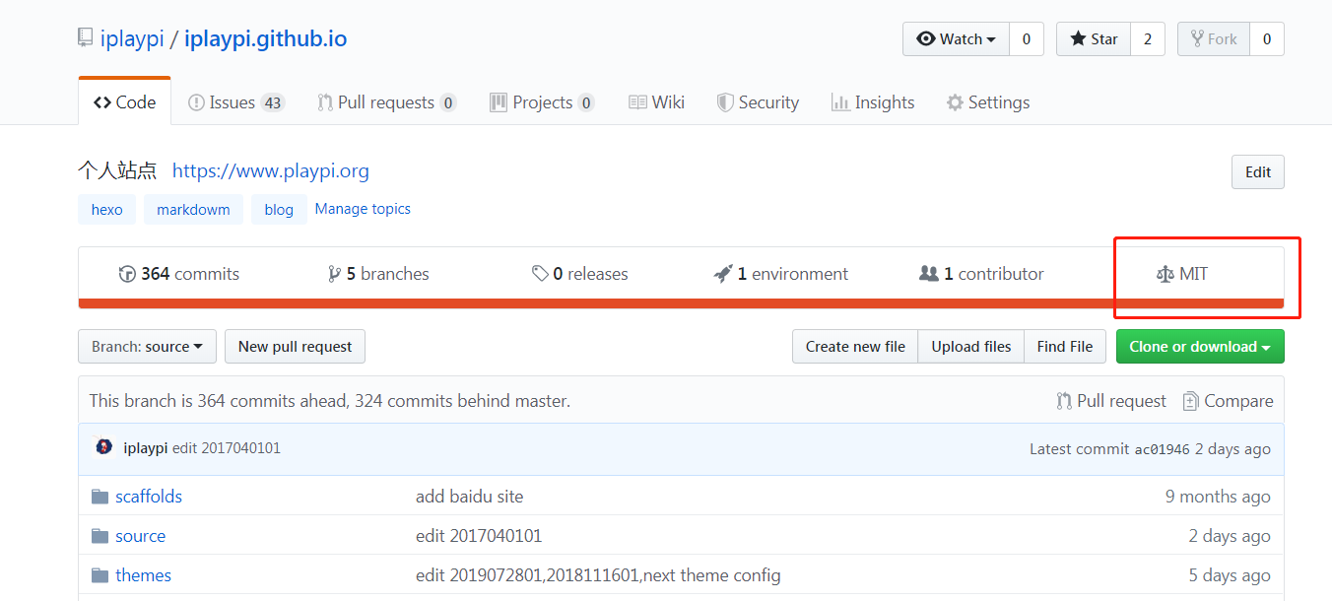View the 364 commits history
The height and width of the screenshot is (601, 1332).
tap(179, 274)
